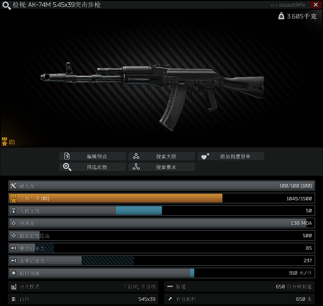This screenshot has width=323, height=306.
Task: Click the 编辑预设 document icon
Action: 67,156
